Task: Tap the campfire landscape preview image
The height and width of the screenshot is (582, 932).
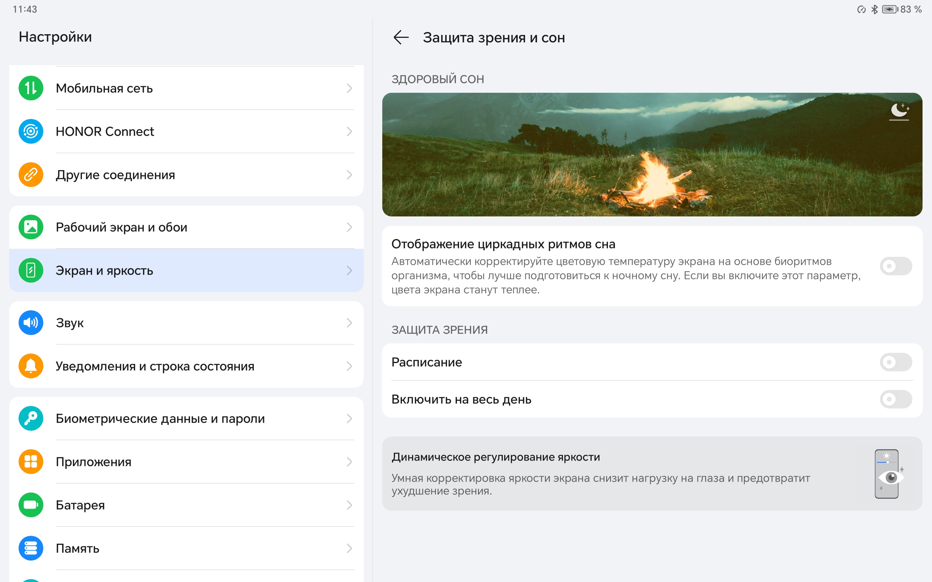Action: (652, 154)
